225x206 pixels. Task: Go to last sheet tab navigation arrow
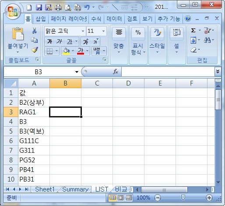click(x=27, y=189)
